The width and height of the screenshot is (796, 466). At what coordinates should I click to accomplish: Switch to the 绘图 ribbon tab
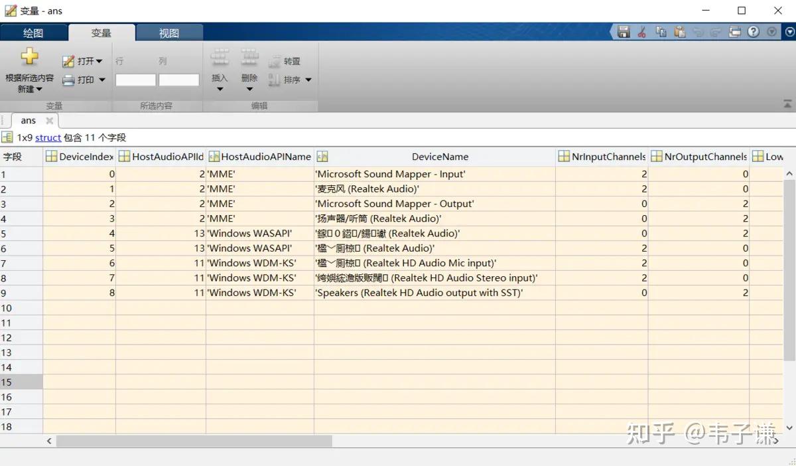tap(34, 32)
